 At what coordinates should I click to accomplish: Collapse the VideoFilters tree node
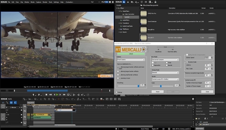pos(119,11)
